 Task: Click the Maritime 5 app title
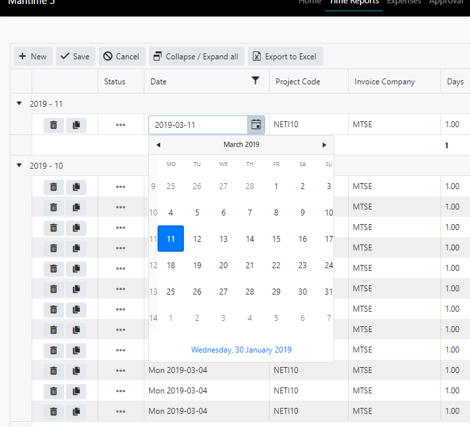click(x=31, y=3)
